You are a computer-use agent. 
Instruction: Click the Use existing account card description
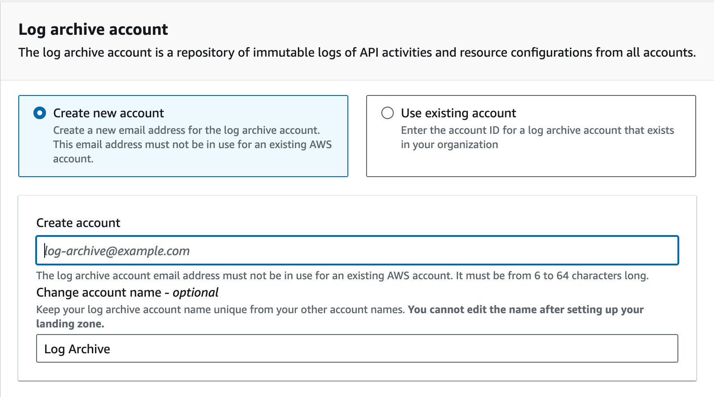pyautogui.click(x=537, y=137)
